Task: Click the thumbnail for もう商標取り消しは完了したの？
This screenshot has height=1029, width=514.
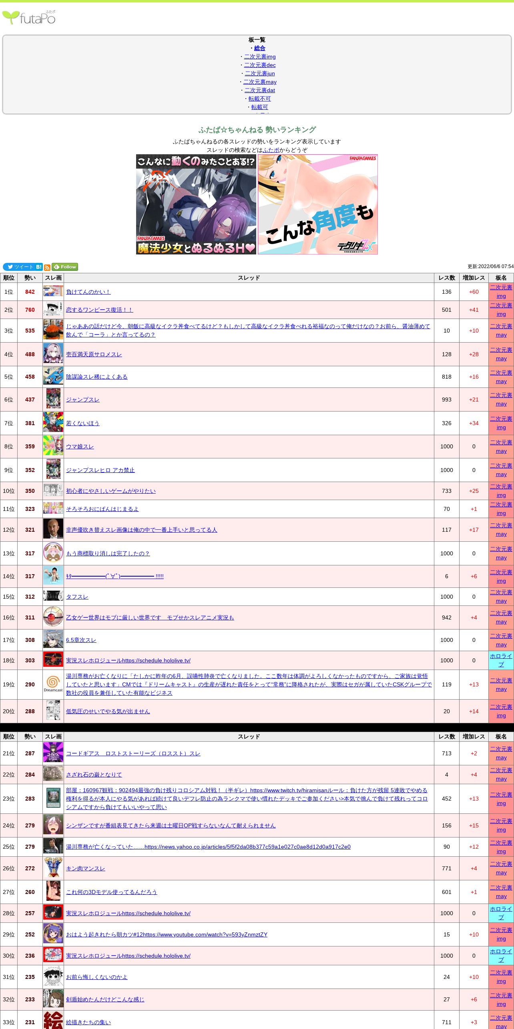Action: [x=53, y=553]
